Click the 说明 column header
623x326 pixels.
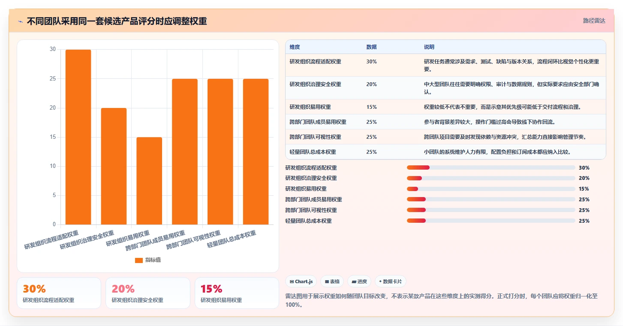[429, 47]
